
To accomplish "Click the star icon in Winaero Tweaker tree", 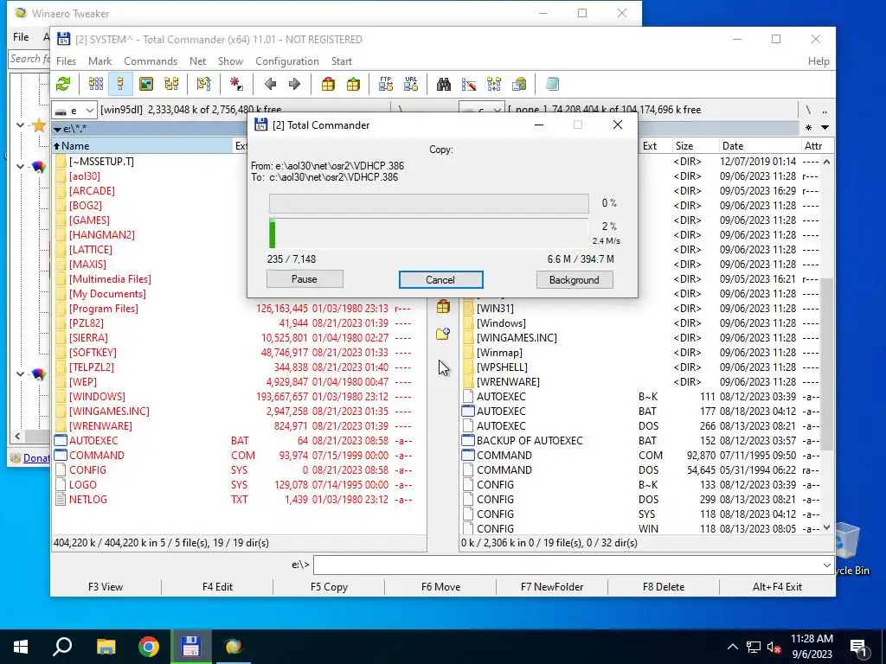I will point(38,125).
